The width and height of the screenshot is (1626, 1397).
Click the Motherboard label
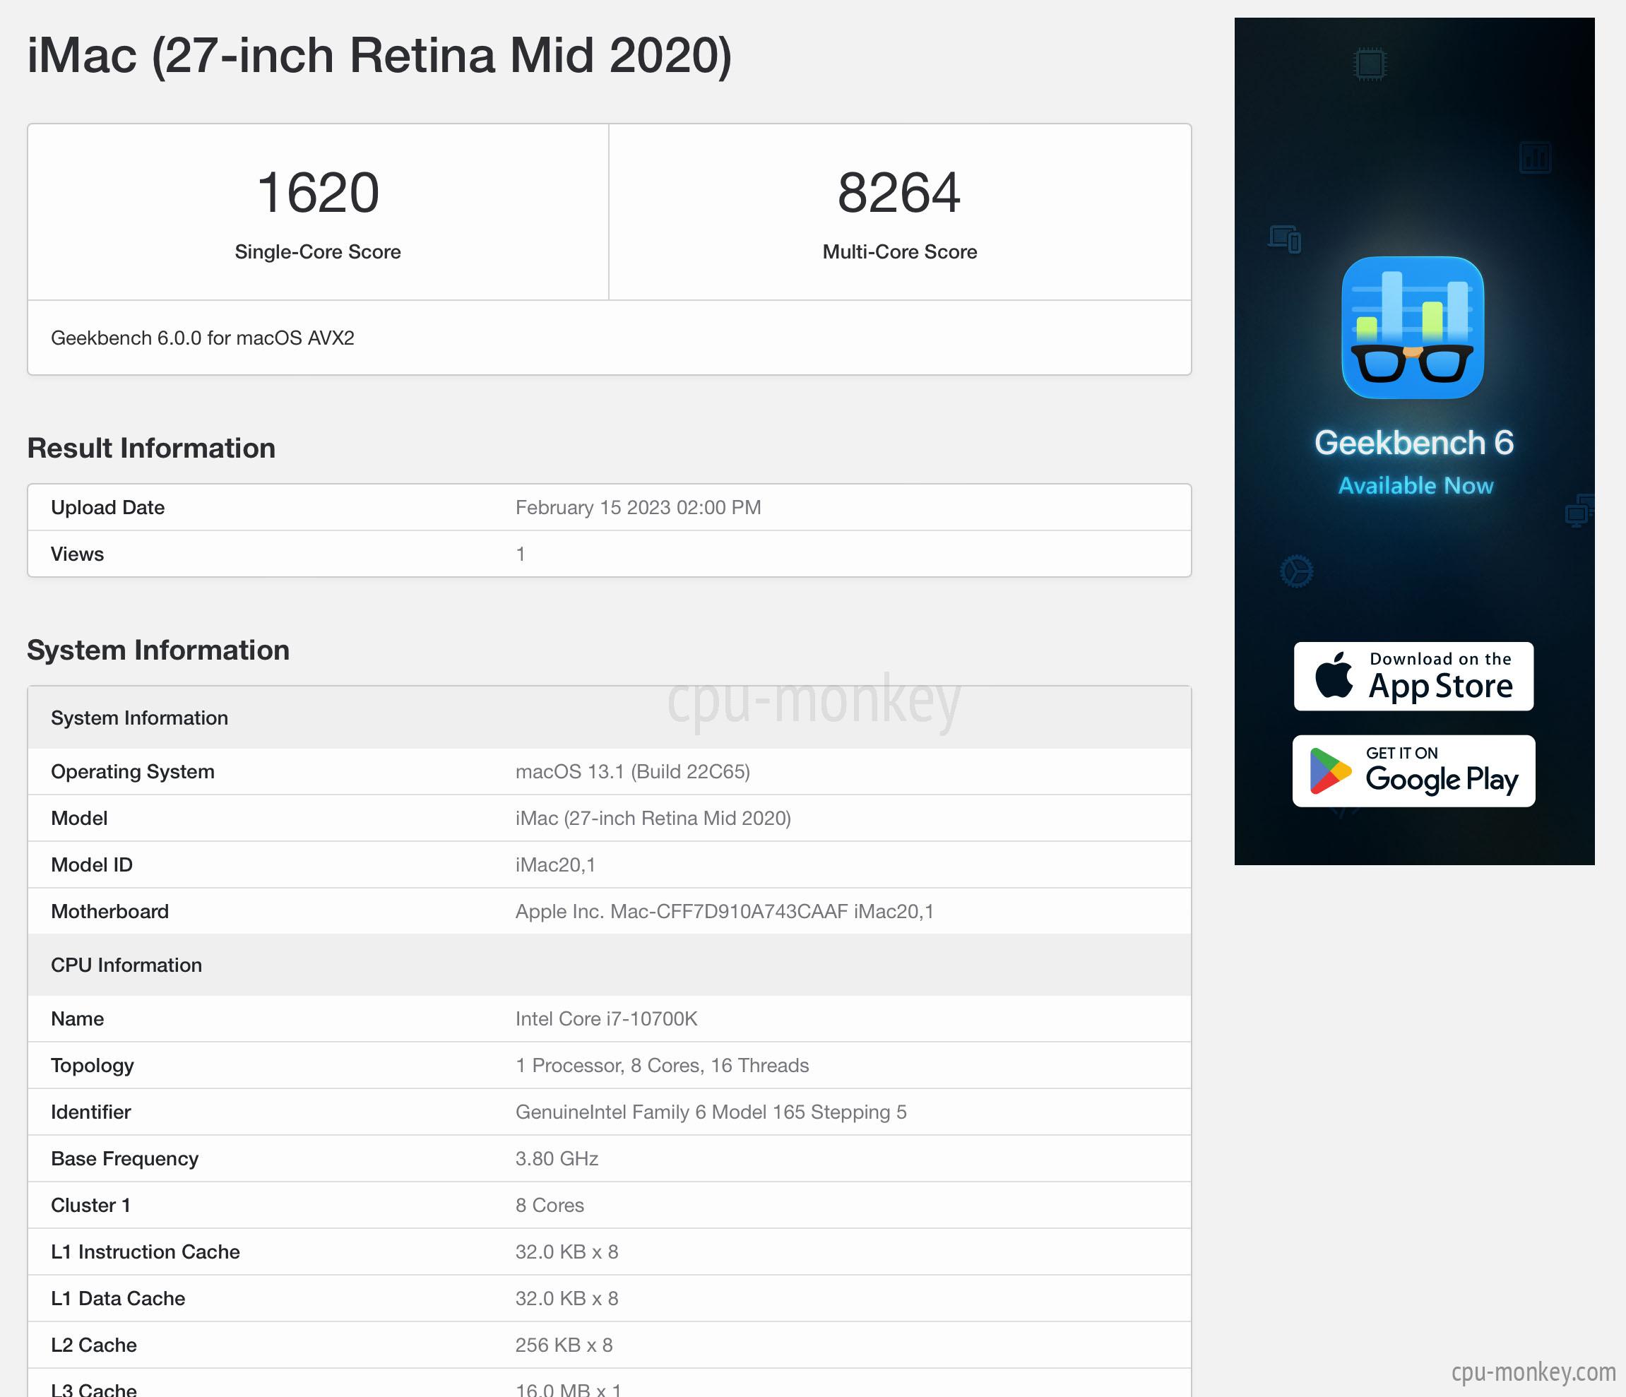(110, 911)
